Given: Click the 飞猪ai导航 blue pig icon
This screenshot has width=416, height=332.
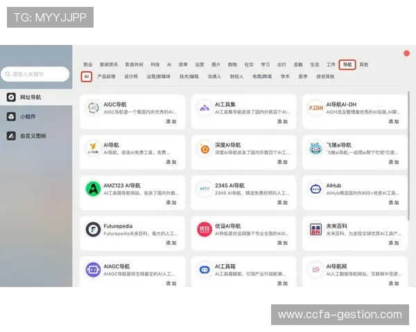Looking at the screenshot, I should pos(315,148).
